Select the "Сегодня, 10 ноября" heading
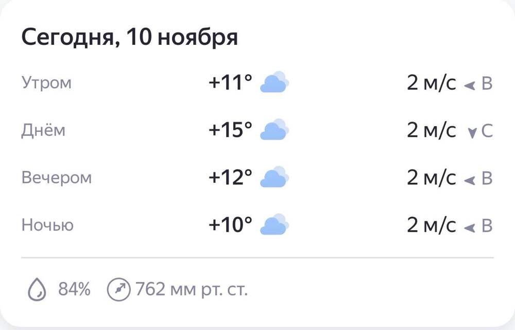The height and width of the screenshot is (330, 515). (x=129, y=38)
